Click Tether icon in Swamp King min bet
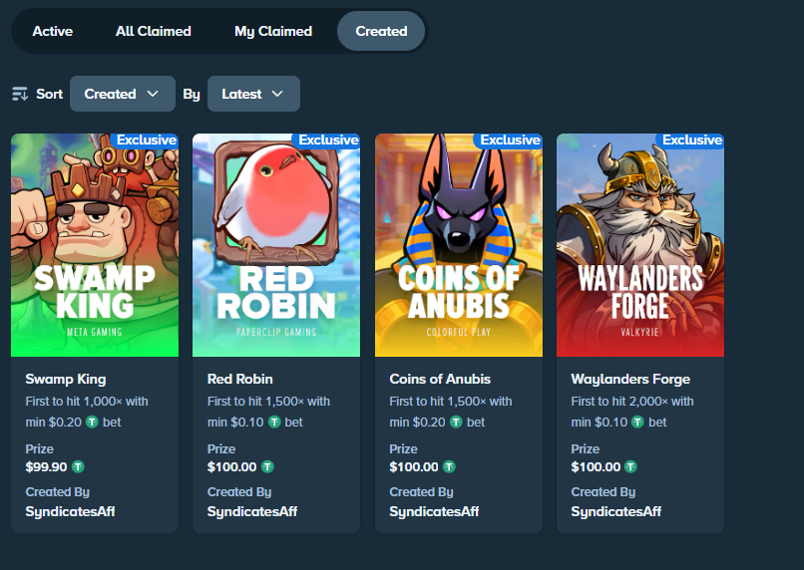 (92, 422)
